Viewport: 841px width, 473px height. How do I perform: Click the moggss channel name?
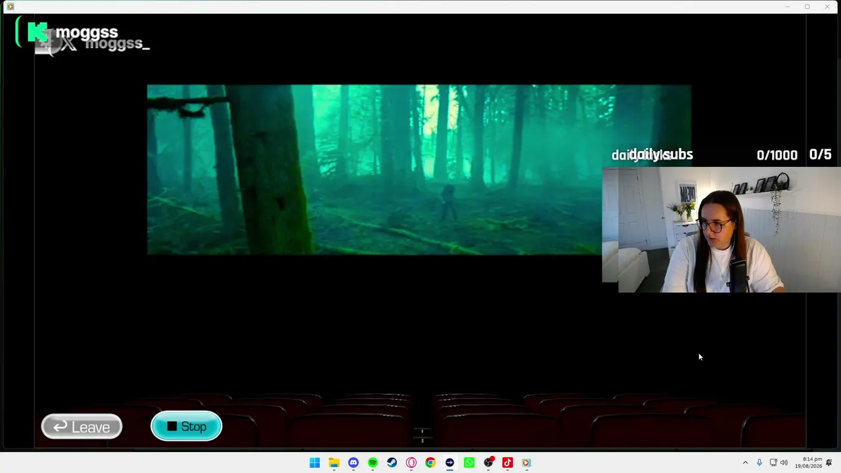87,32
